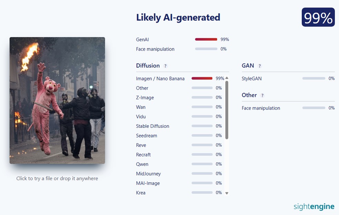Screen dimensions: 339x215
Task: Select the Stable Diffusion row label
Action: click(152, 126)
